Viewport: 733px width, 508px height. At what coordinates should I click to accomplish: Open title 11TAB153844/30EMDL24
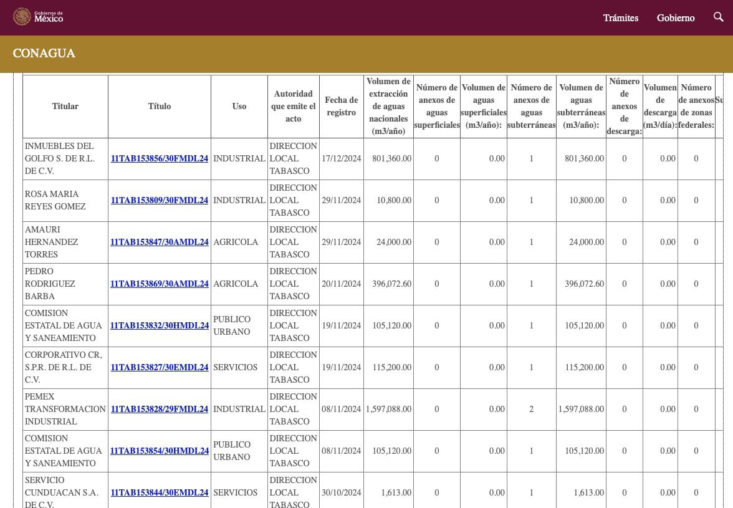pyautogui.click(x=160, y=492)
